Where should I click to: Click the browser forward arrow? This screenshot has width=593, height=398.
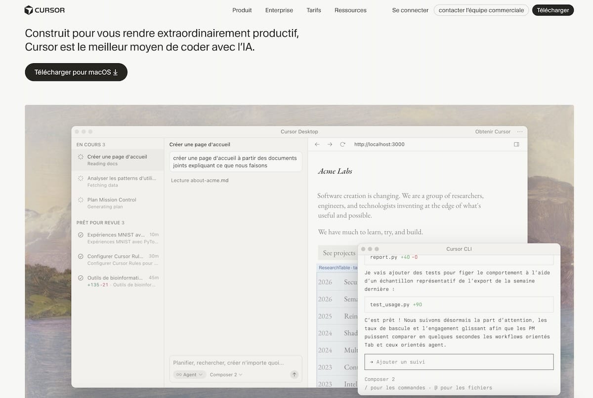click(330, 144)
